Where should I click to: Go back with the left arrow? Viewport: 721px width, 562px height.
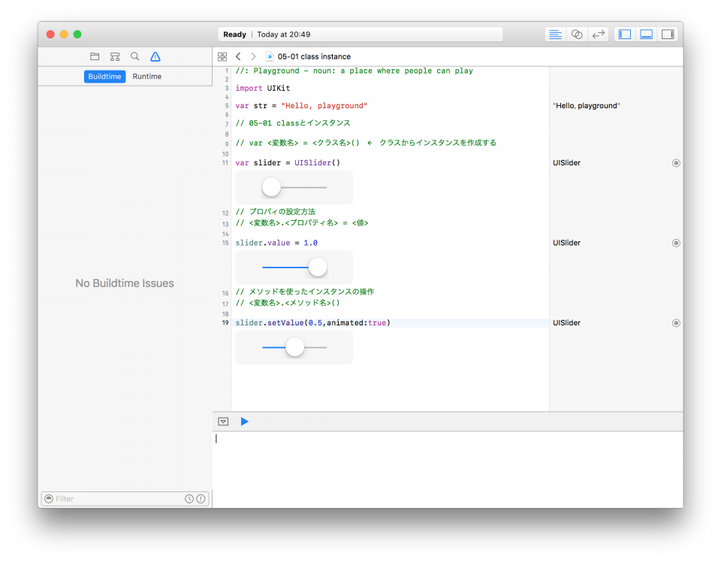coord(238,56)
